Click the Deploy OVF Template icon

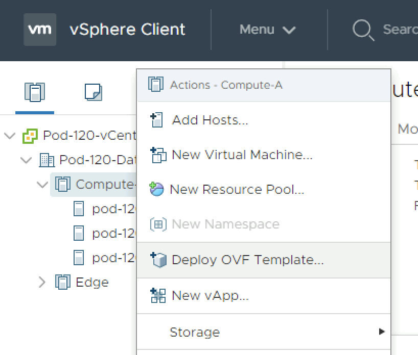click(x=158, y=260)
